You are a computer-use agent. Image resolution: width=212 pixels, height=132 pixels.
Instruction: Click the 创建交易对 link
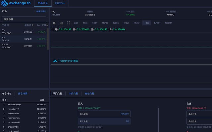tap(41, 11)
